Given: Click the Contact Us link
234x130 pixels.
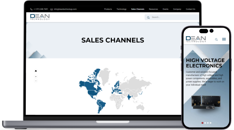Looking at the screenshot, I should click(x=190, y=9).
